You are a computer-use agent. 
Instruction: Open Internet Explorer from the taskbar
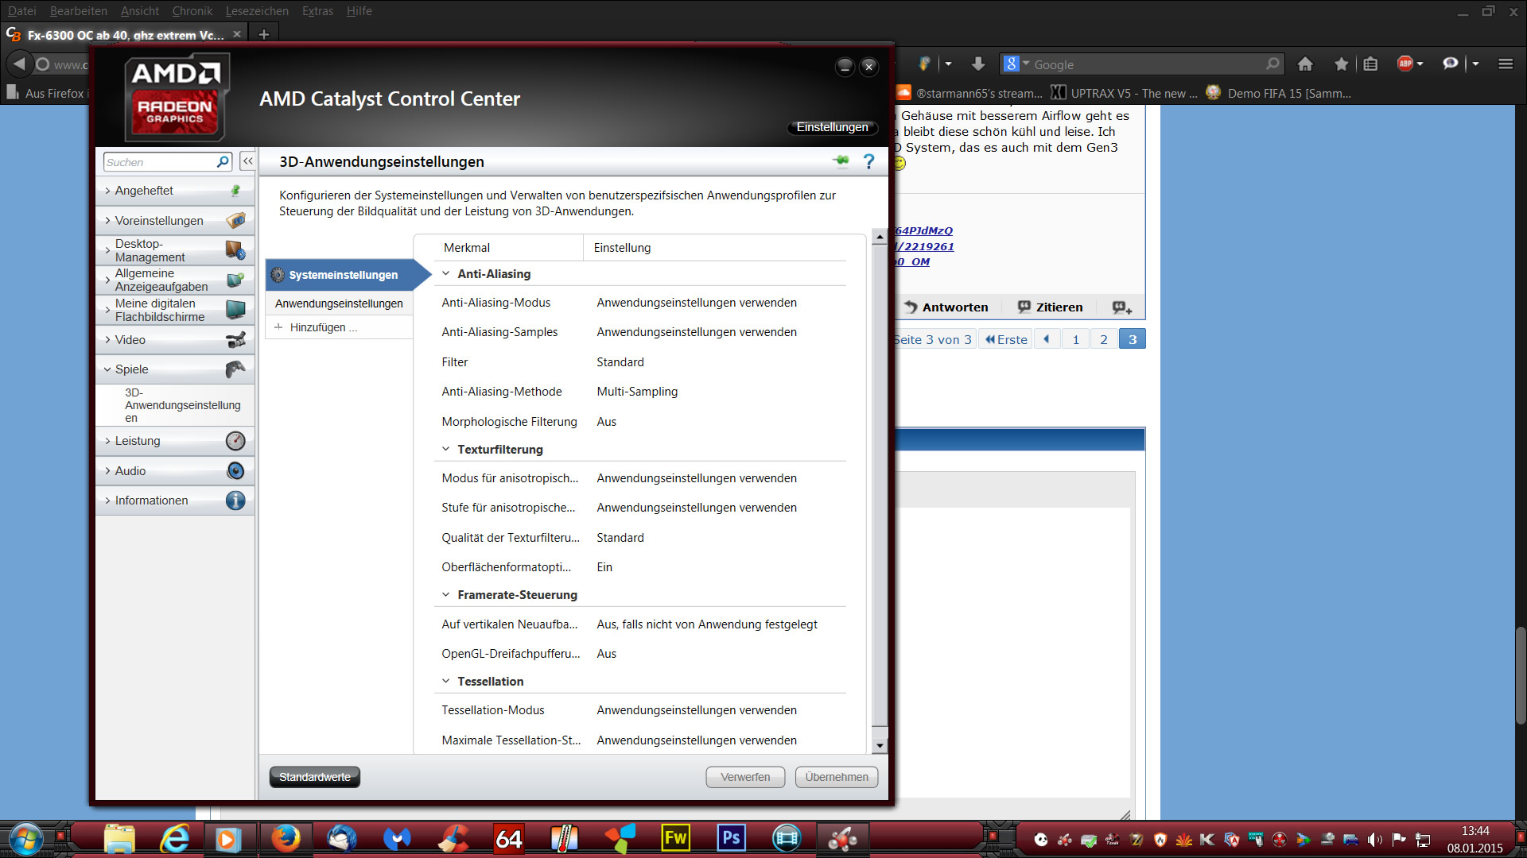pos(175,838)
